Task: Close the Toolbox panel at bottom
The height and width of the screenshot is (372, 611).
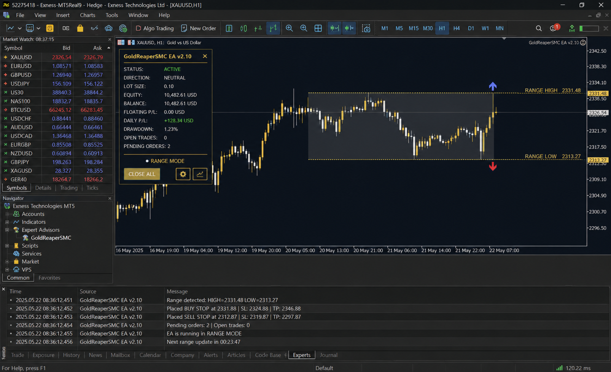Action: coord(3,290)
